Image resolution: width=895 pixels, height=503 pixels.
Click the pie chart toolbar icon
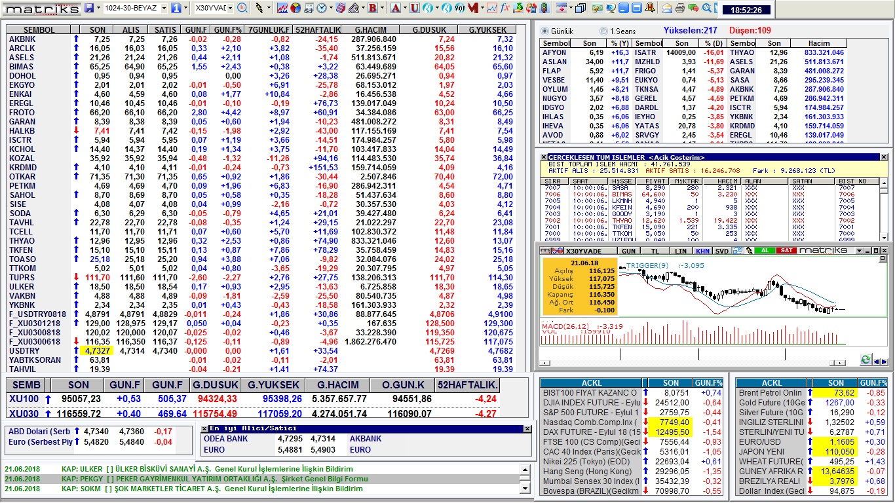click(295, 8)
